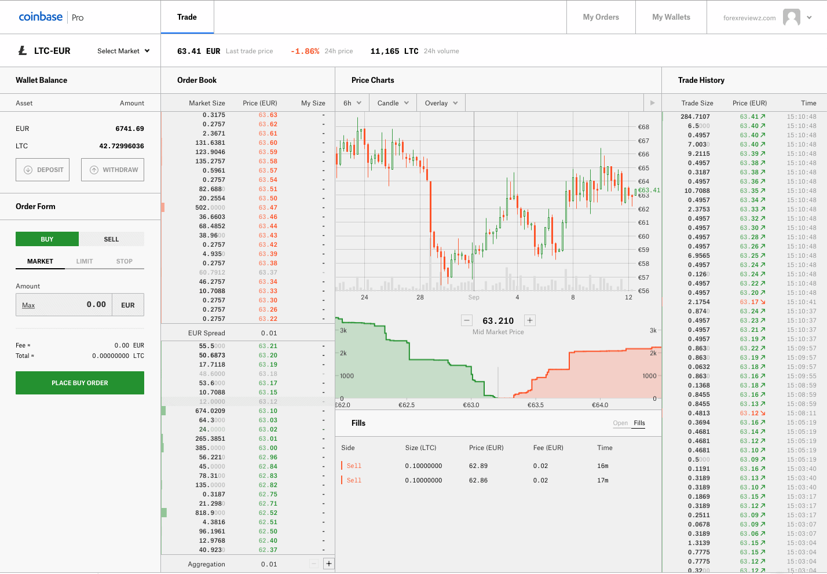
Task: Switch to the MARKET order tab
Action: pos(40,261)
